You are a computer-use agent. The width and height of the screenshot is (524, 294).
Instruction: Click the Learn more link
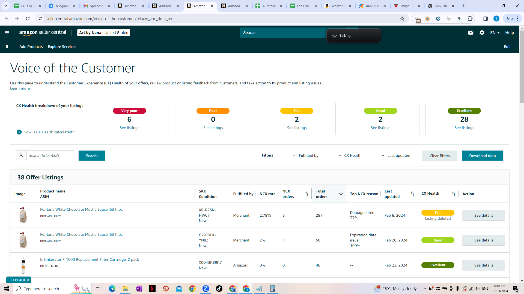click(20, 88)
